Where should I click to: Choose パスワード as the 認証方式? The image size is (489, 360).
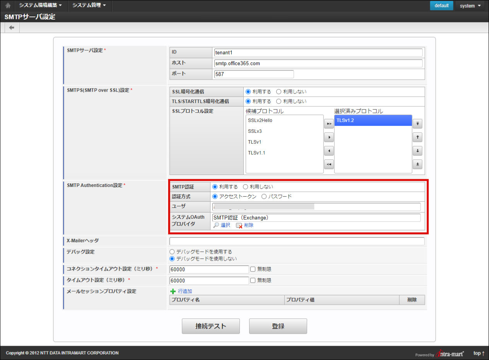(264, 197)
